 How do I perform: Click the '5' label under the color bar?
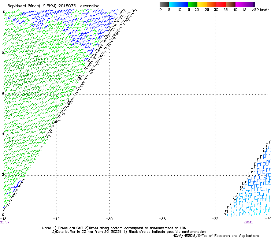coord(169,10)
